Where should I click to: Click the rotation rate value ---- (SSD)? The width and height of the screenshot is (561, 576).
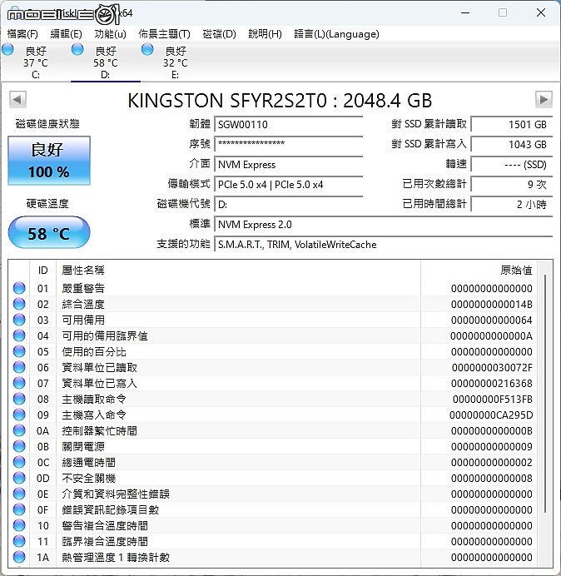pos(511,165)
